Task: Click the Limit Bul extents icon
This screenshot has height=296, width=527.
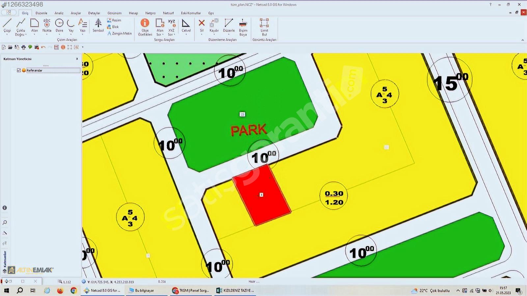Action: (x=264, y=26)
